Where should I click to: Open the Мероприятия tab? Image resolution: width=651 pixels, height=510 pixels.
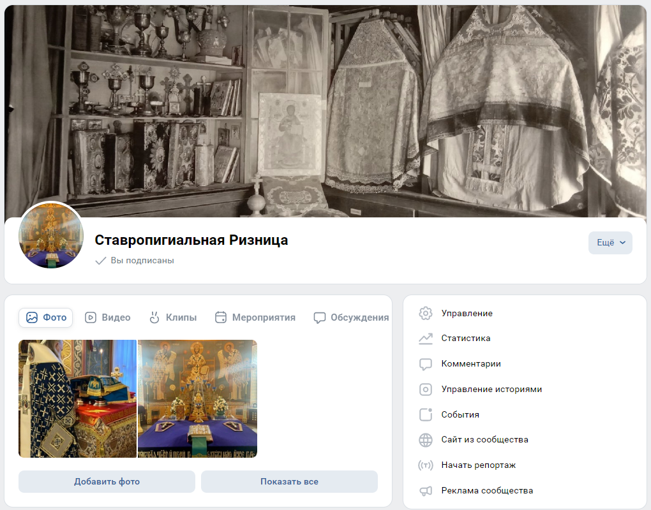(255, 317)
